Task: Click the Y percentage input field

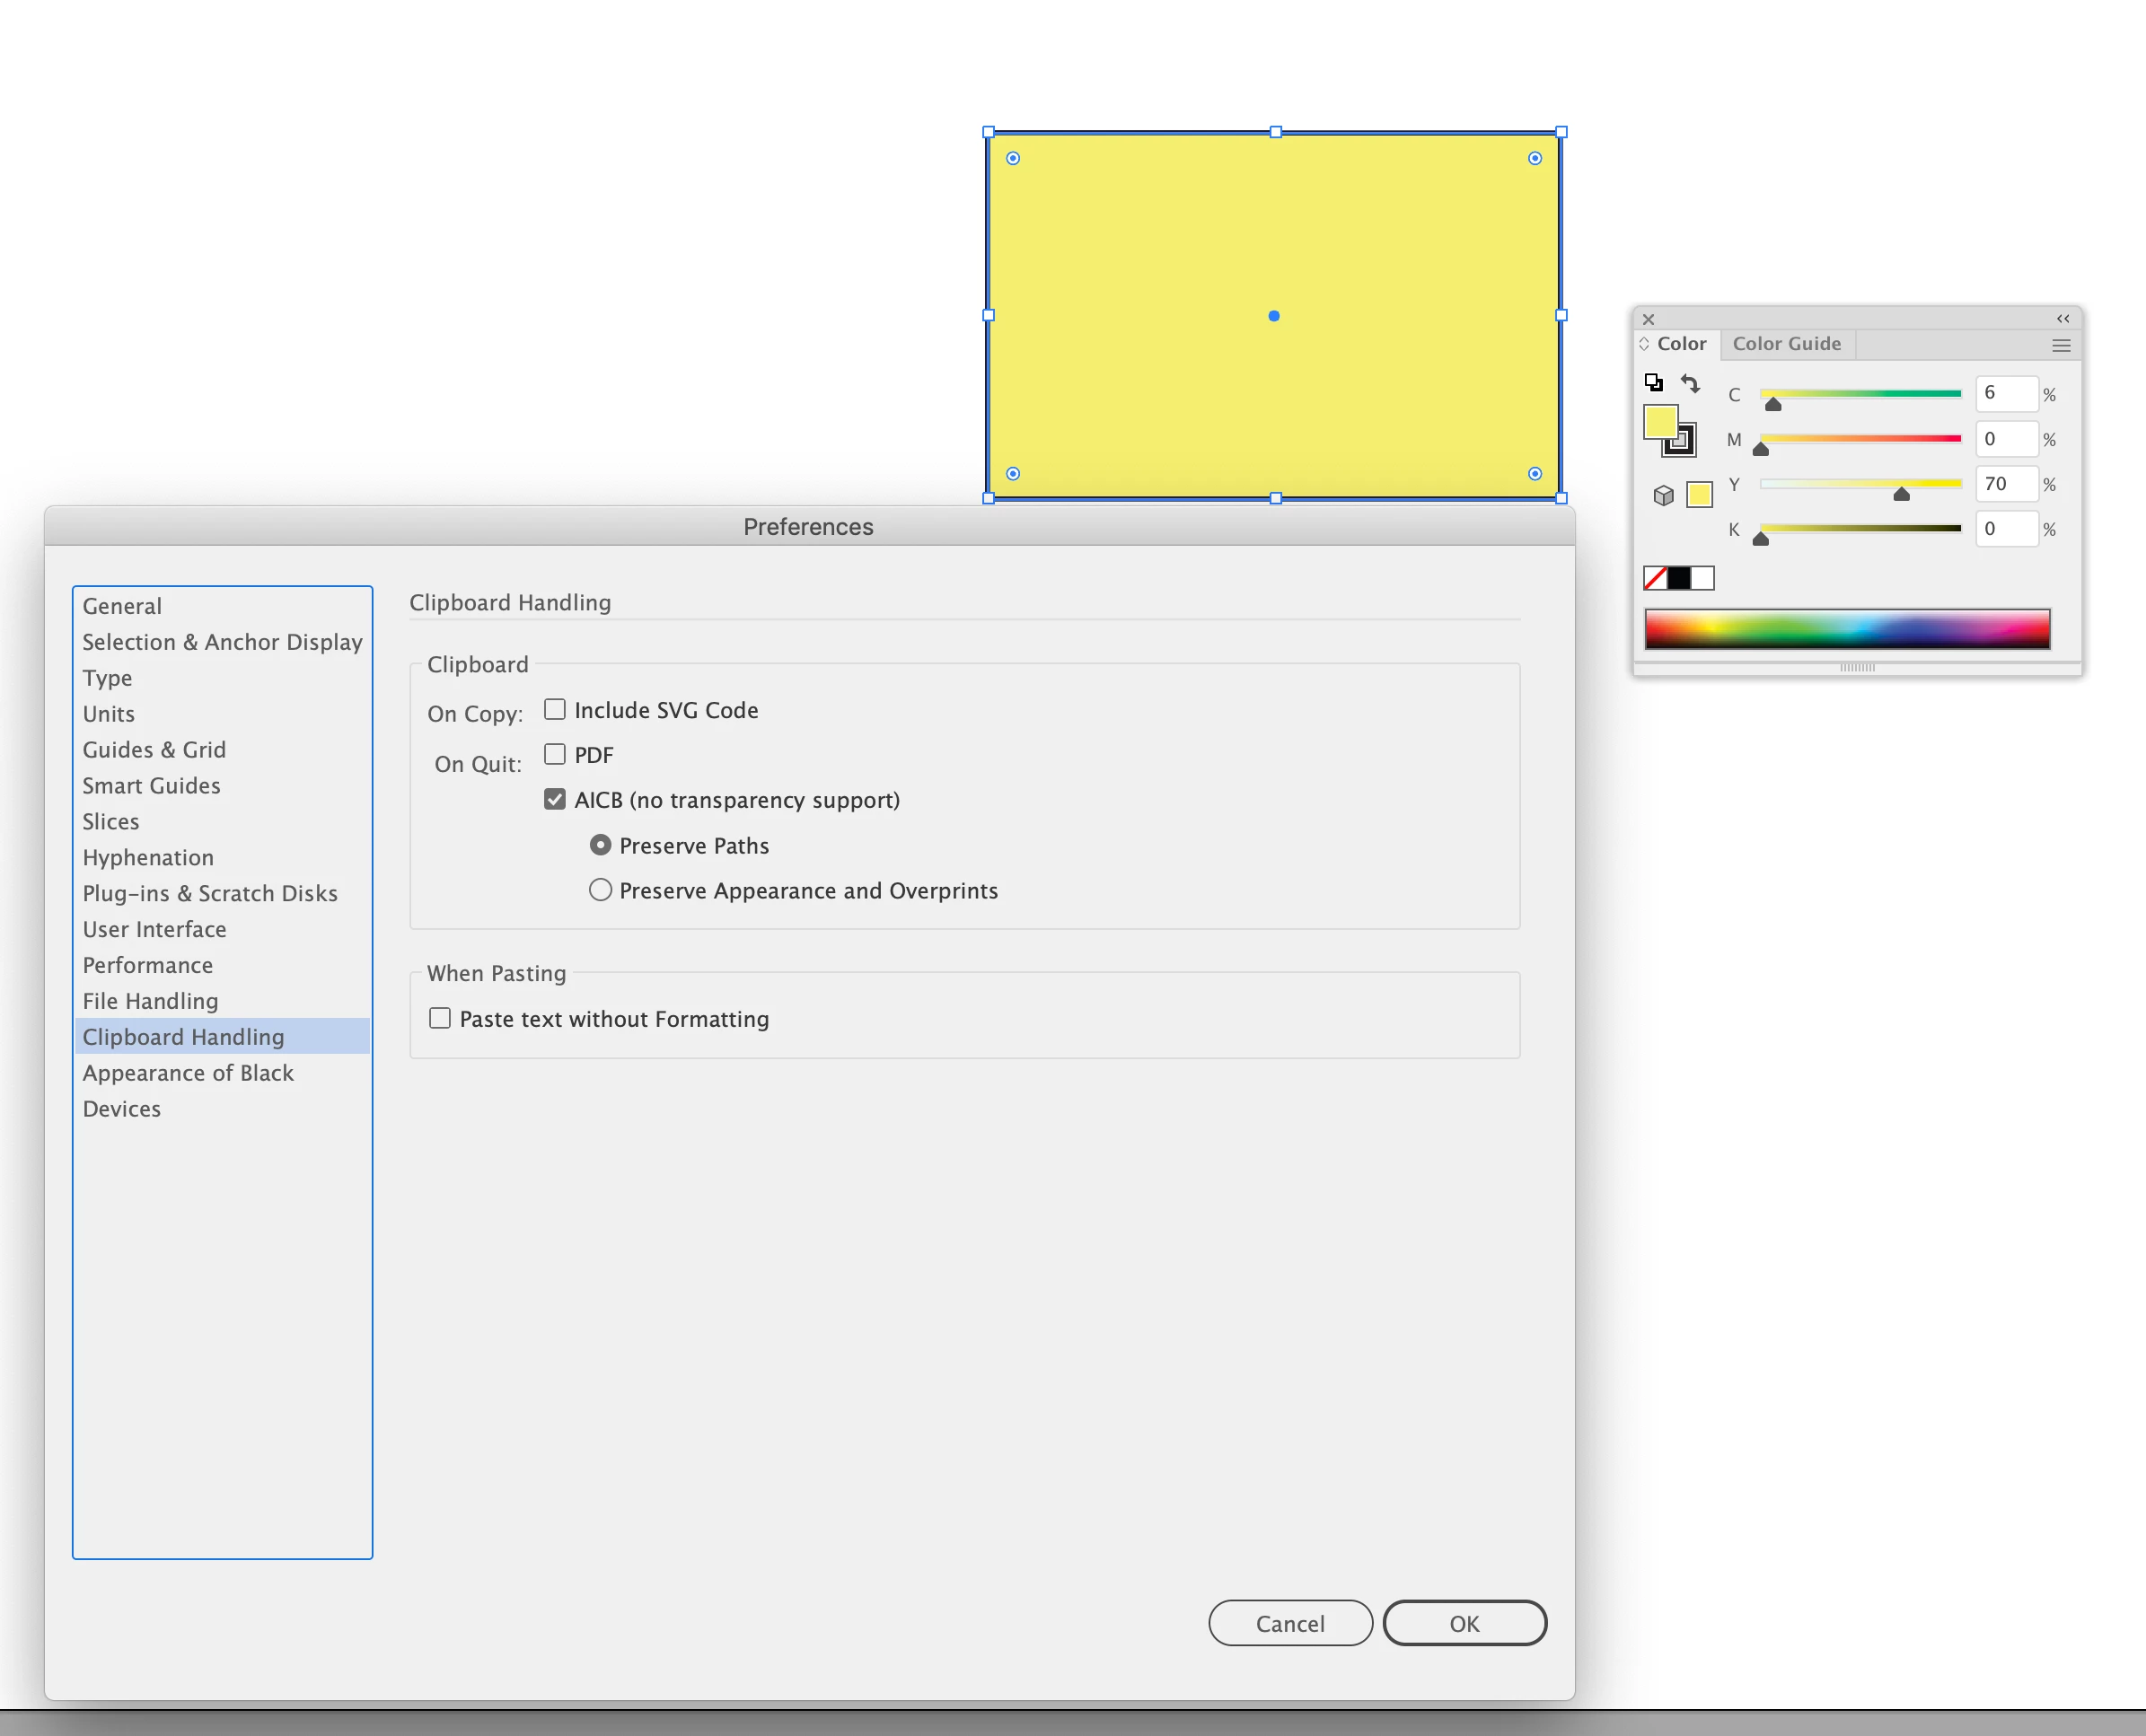Action: click(x=2005, y=484)
